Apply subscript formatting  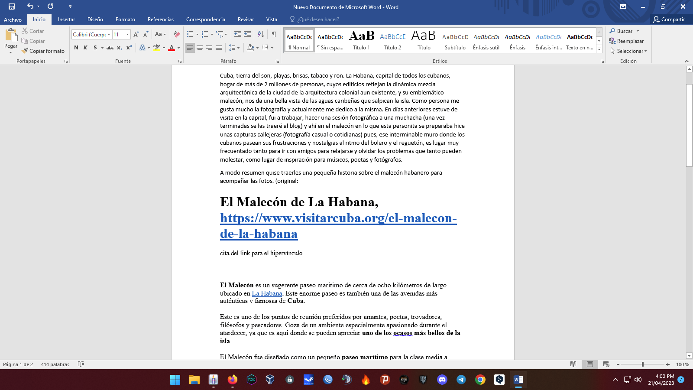[120, 48]
